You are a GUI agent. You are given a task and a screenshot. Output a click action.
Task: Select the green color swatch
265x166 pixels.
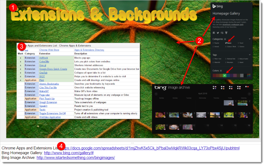[x=225, y=75]
